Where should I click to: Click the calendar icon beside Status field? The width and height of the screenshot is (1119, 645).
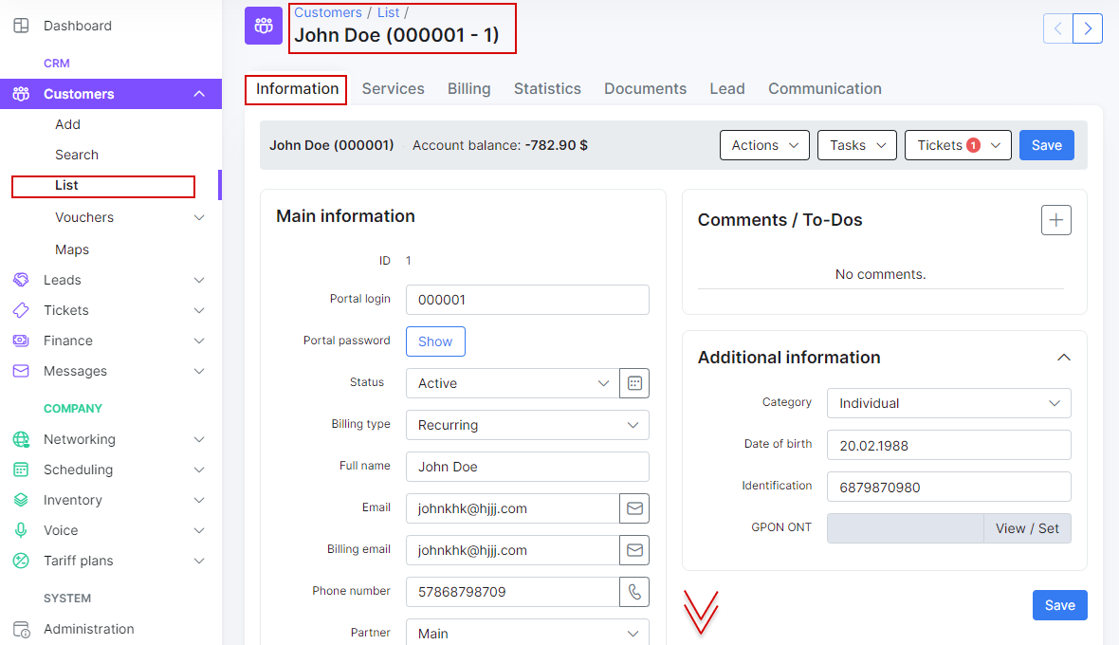[634, 383]
